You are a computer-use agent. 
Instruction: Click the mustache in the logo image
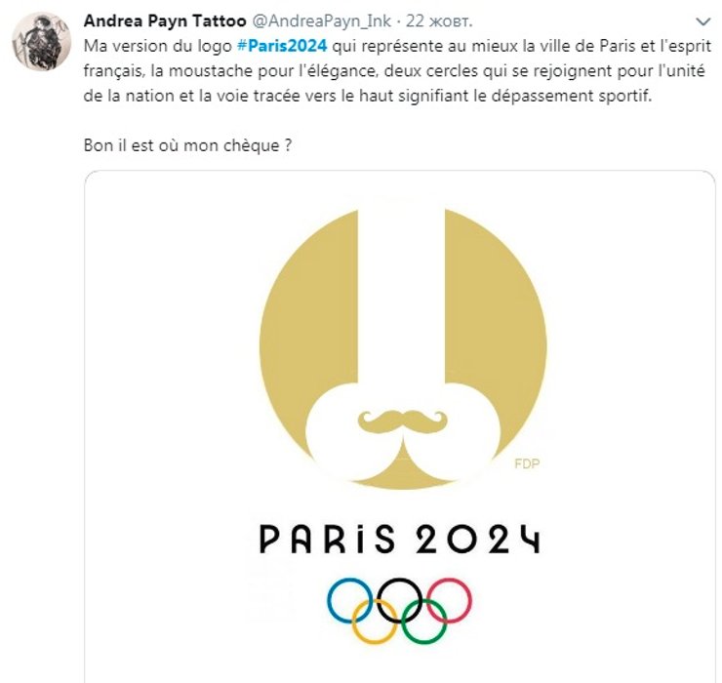402,422
